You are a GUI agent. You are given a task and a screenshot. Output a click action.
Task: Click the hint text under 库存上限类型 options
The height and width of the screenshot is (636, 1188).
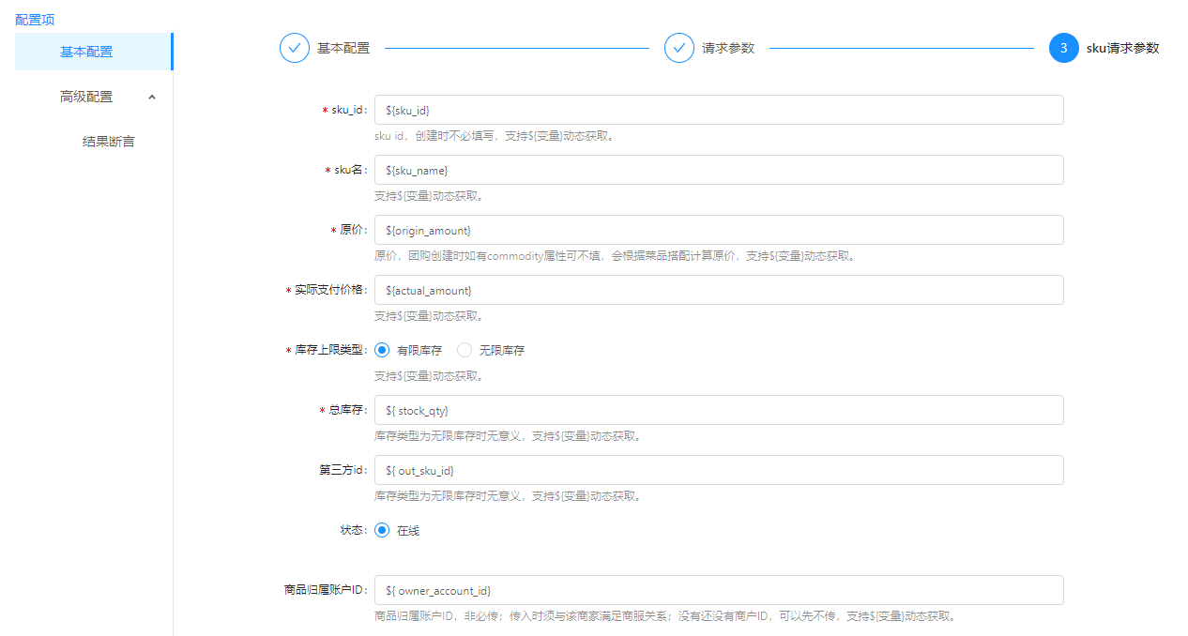pyautogui.click(x=429, y=376)
